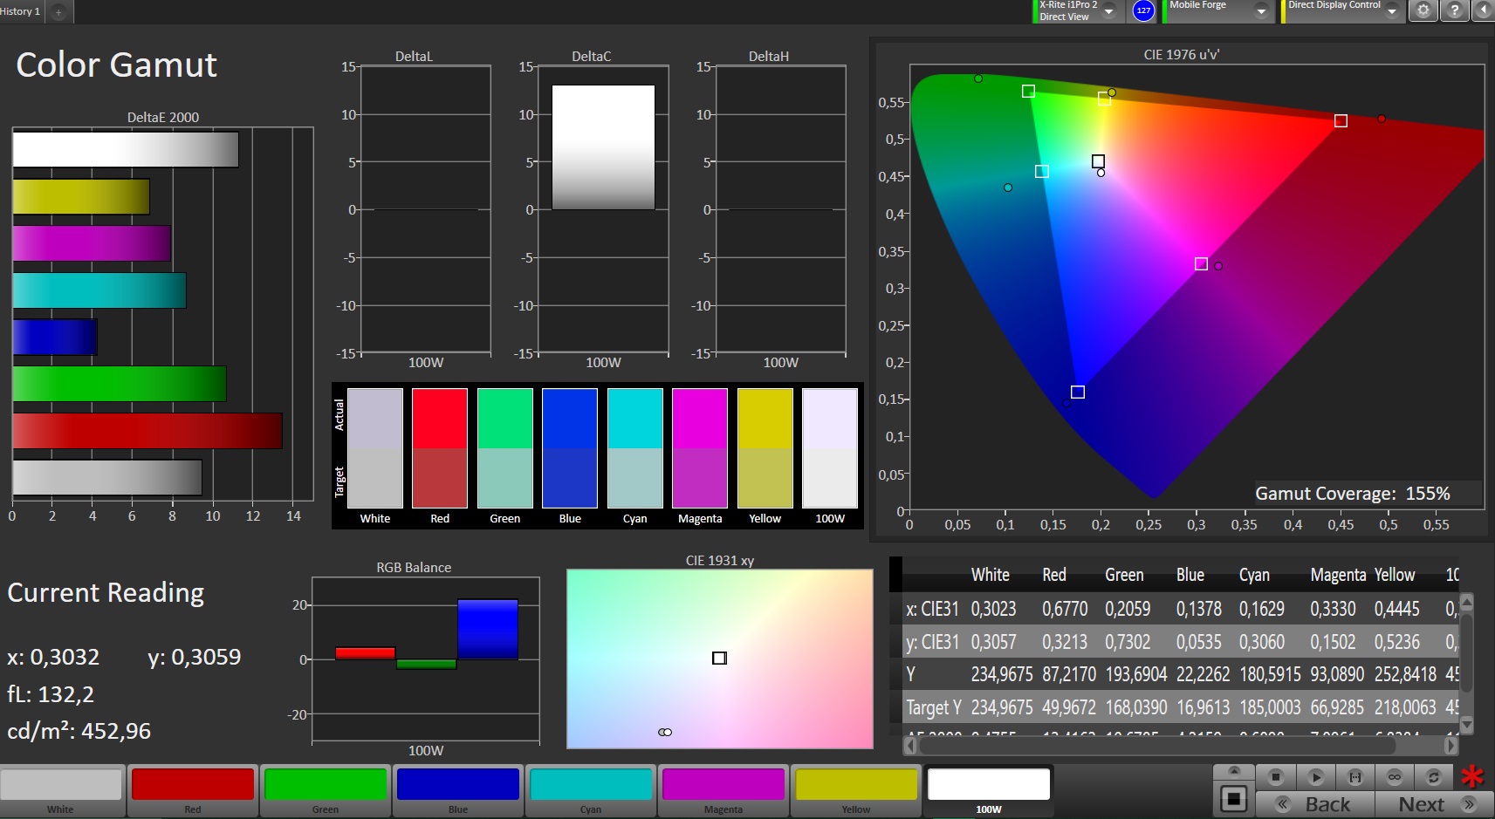Screen dimensions: 1495x819
Task: Click the magenta target square in CIE 1976 chart
Action: click(x=1201, y=263)
